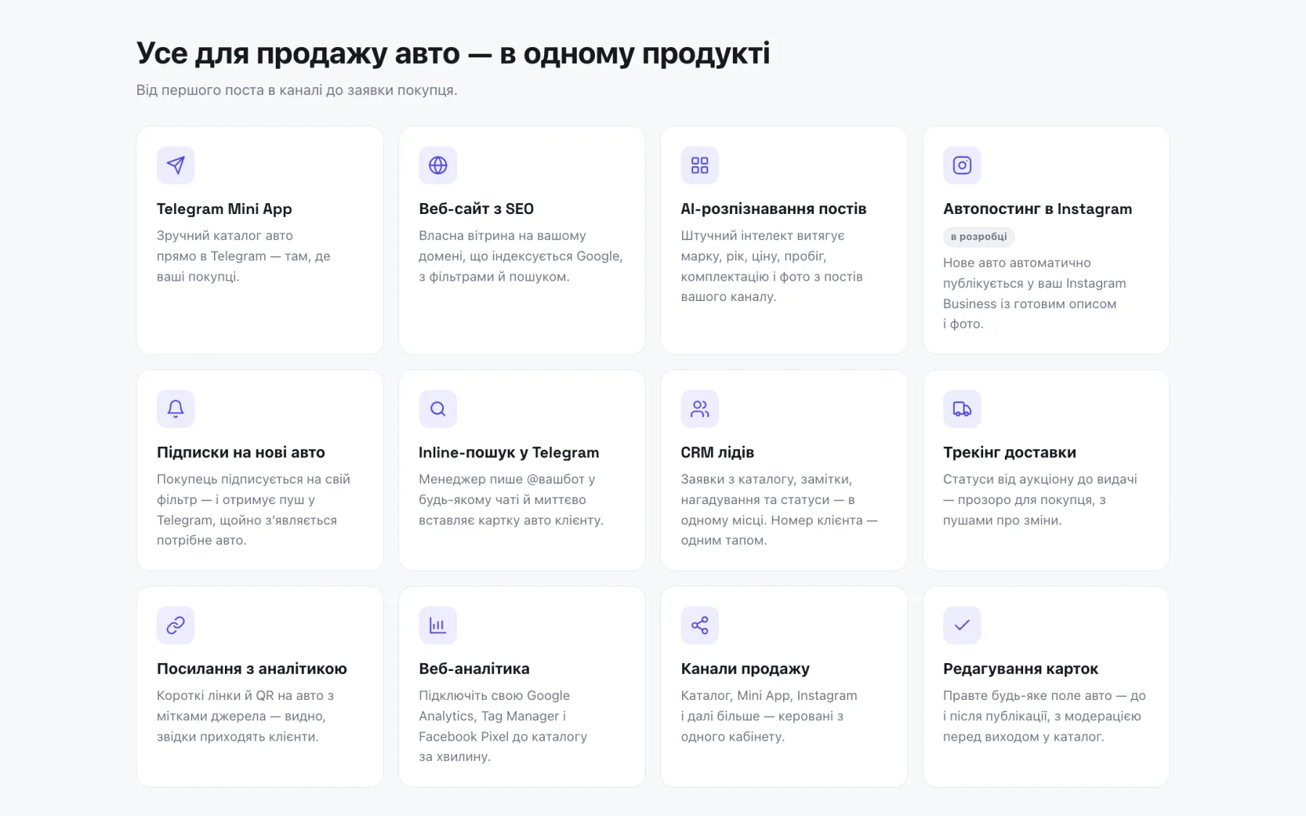Click description 'Зручний каталог авто прямо в Telegram'
This screenshot has height=816, width=1306.
coord(244,256)
